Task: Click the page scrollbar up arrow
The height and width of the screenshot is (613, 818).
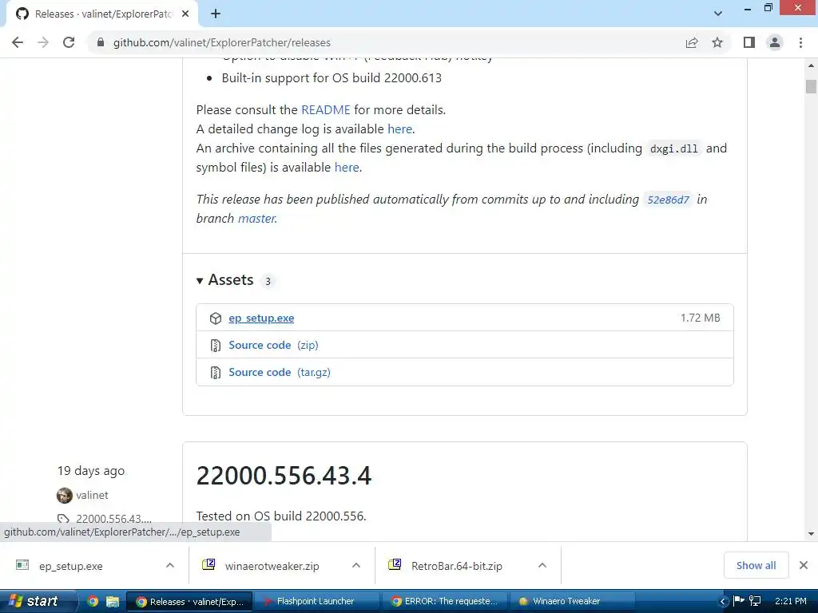Action: pyautogui.click(x=811, y=65)
